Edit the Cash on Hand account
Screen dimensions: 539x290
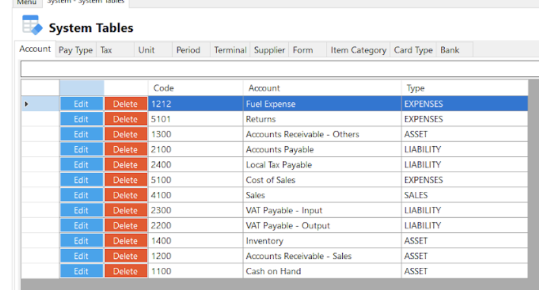tap(81, 271)
